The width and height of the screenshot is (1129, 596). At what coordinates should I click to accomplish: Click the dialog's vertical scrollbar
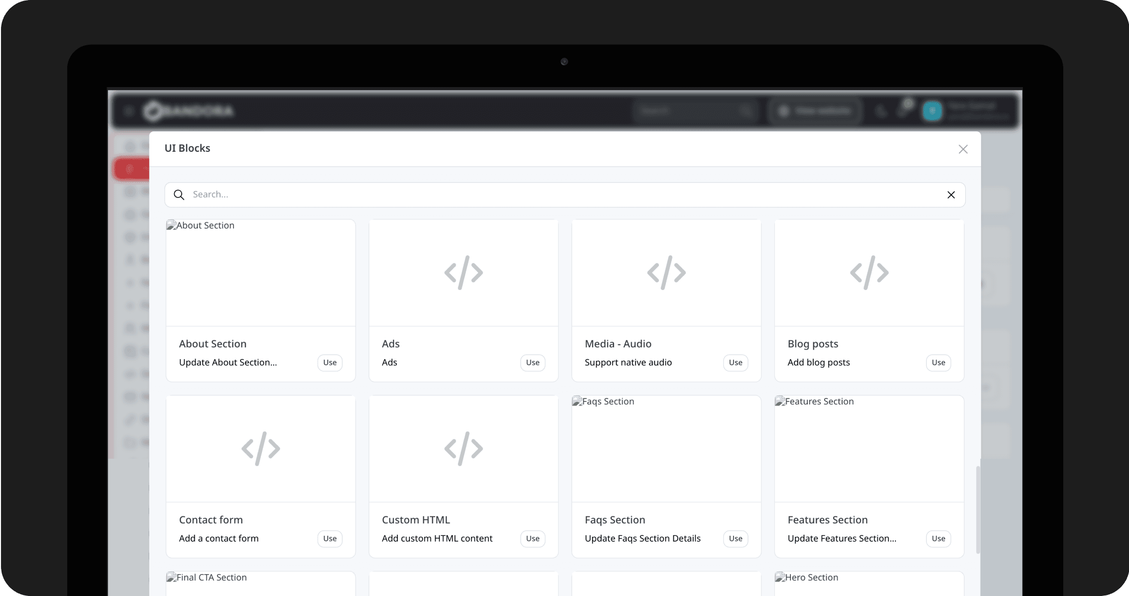coord(978,510)
